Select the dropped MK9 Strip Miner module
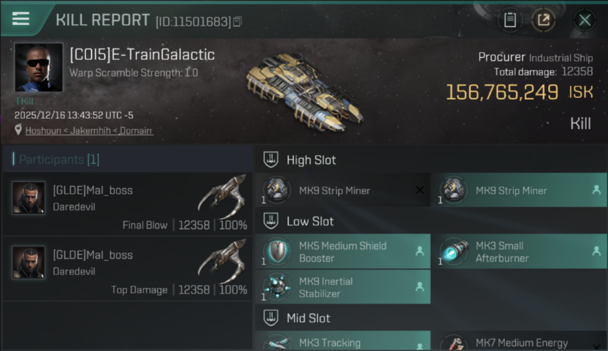Viewport: 608px width, 351px height. click(519, 190)
